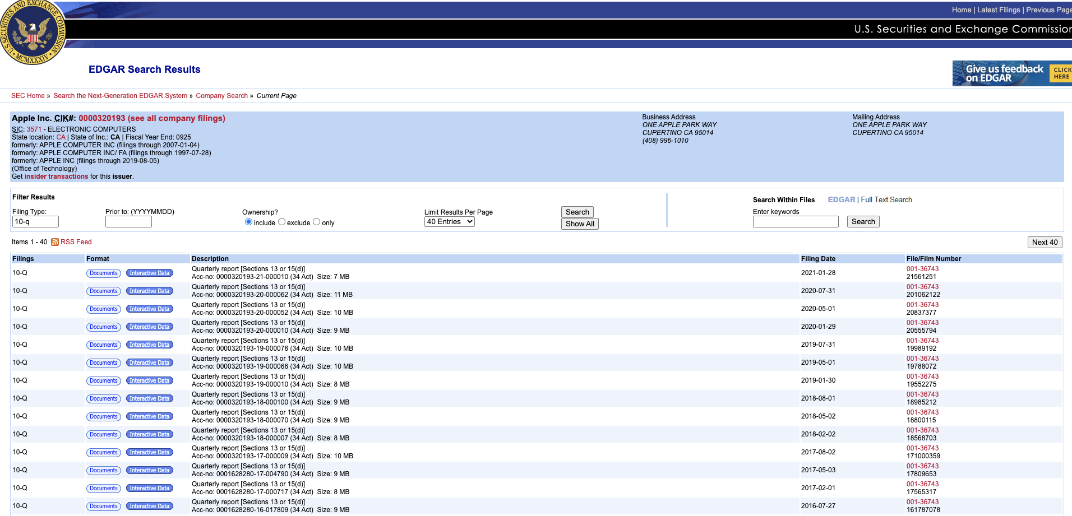Open Documents for the 2019-07-31 filing
This screenshot has width=1072, height=516.
(x=104, y=345)
